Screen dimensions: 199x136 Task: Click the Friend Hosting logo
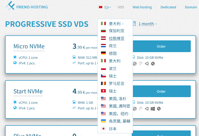click(x=27, y=7)
